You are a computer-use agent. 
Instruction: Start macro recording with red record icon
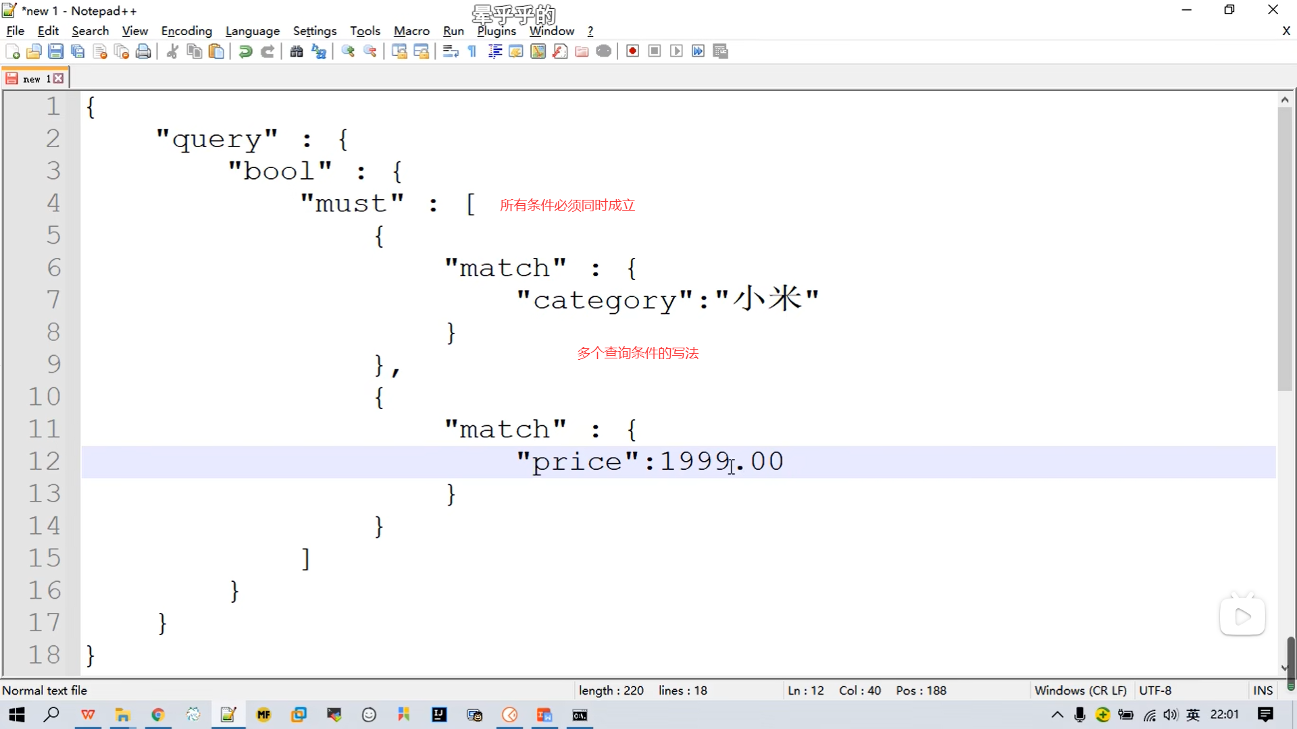click(x=632, y=51)
